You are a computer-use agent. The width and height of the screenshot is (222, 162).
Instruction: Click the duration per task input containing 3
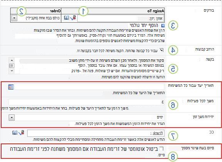(87, 102)
